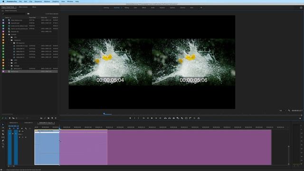Switch to the Audio workspace tab
This screenshot has width=304, height=171.
[x=153, y=8]
